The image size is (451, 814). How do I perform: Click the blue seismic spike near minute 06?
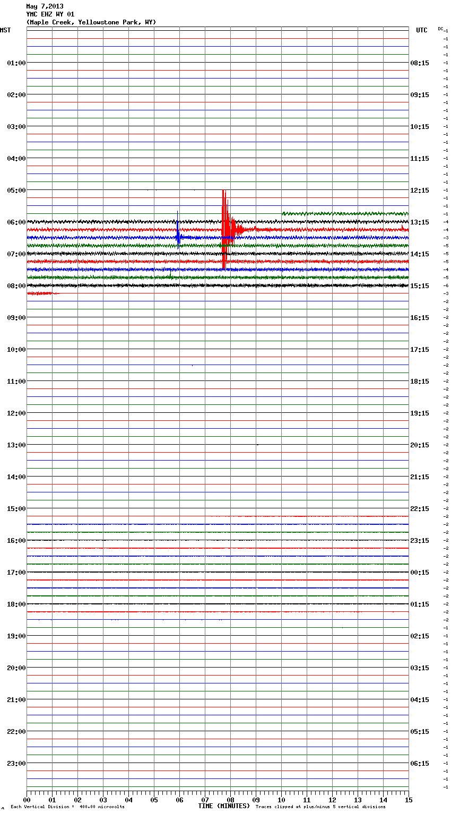coord(178,230)
